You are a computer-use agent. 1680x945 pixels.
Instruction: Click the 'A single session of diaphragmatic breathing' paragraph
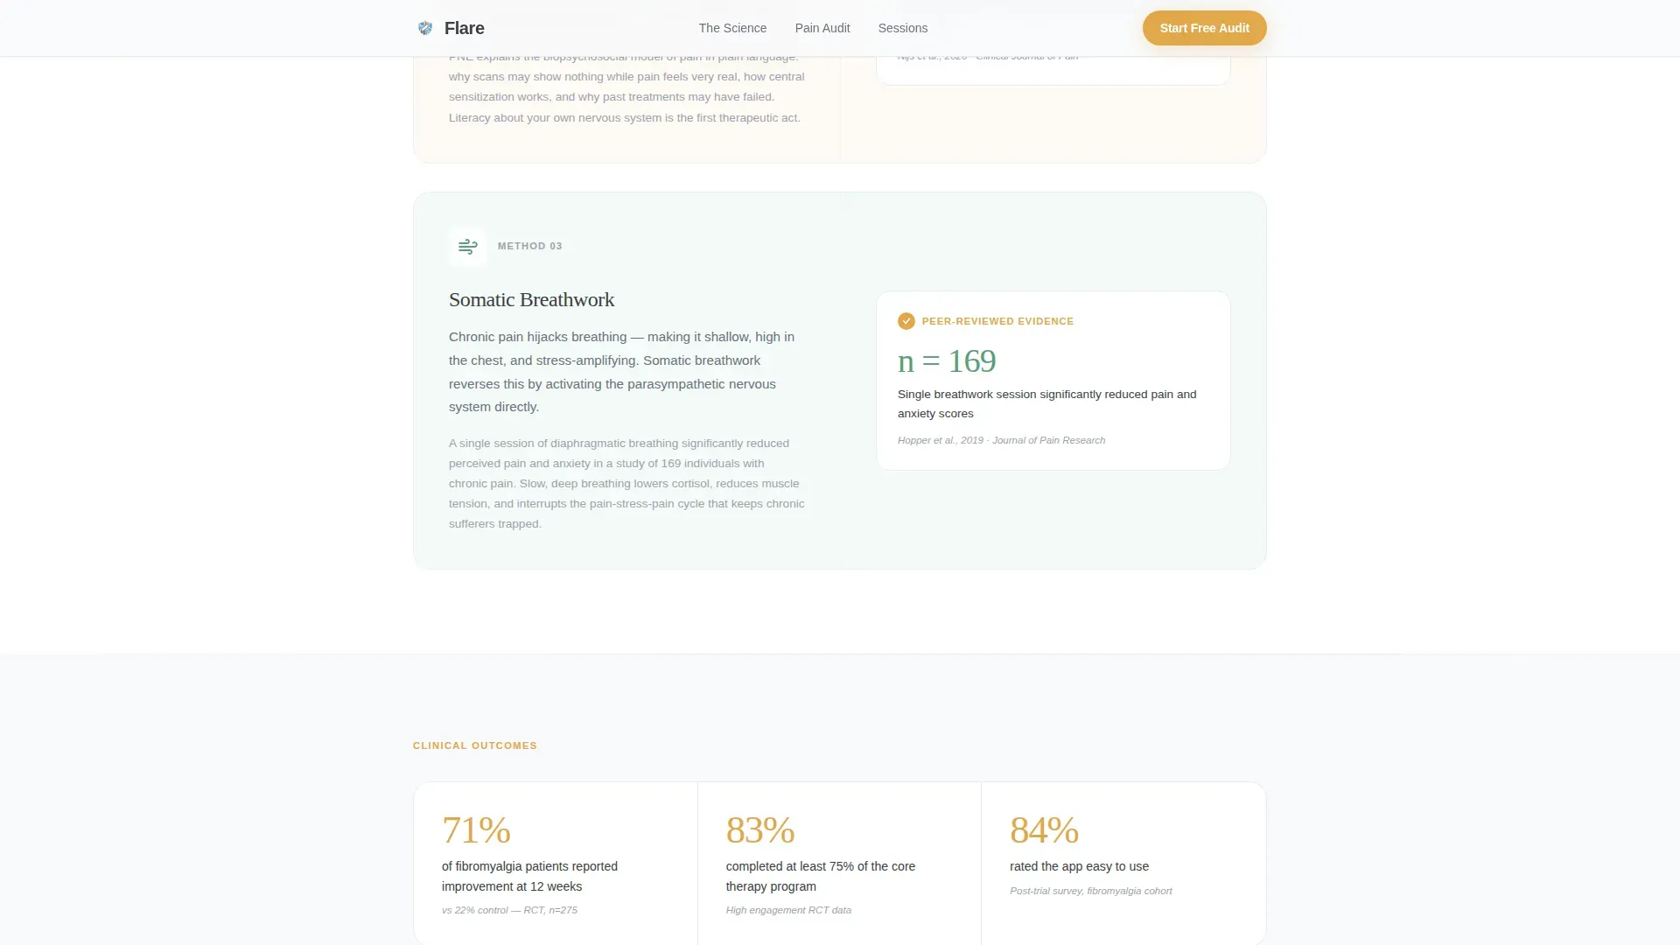(x=626, y=483)
